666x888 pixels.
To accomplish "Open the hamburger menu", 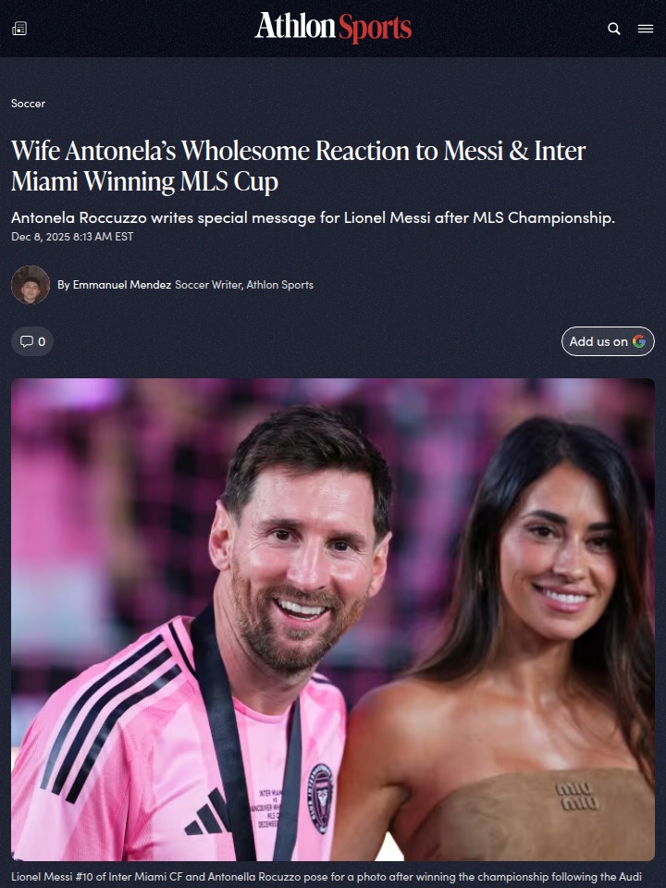I will (646, 29).
